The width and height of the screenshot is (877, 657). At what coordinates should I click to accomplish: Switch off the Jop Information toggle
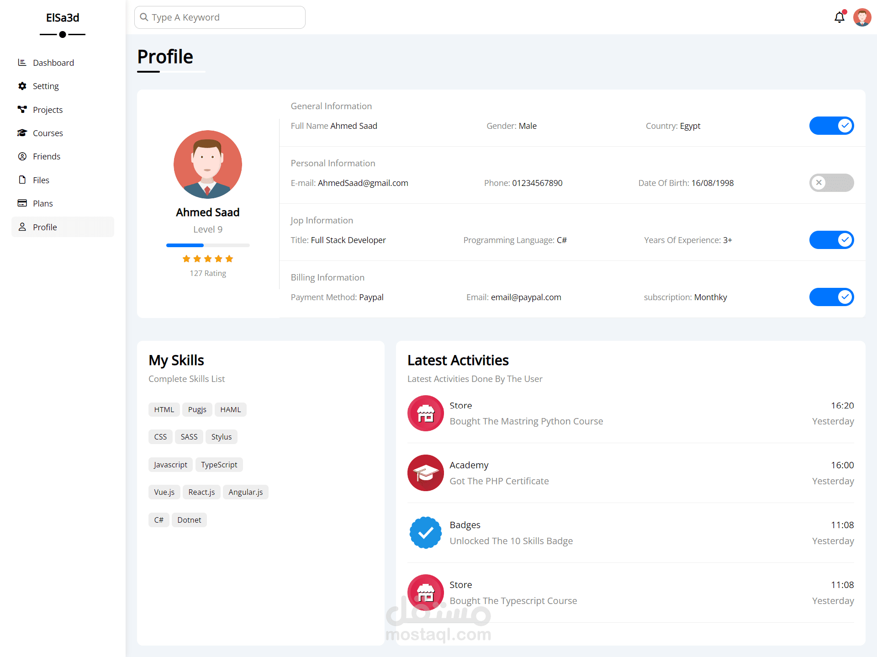831,240
